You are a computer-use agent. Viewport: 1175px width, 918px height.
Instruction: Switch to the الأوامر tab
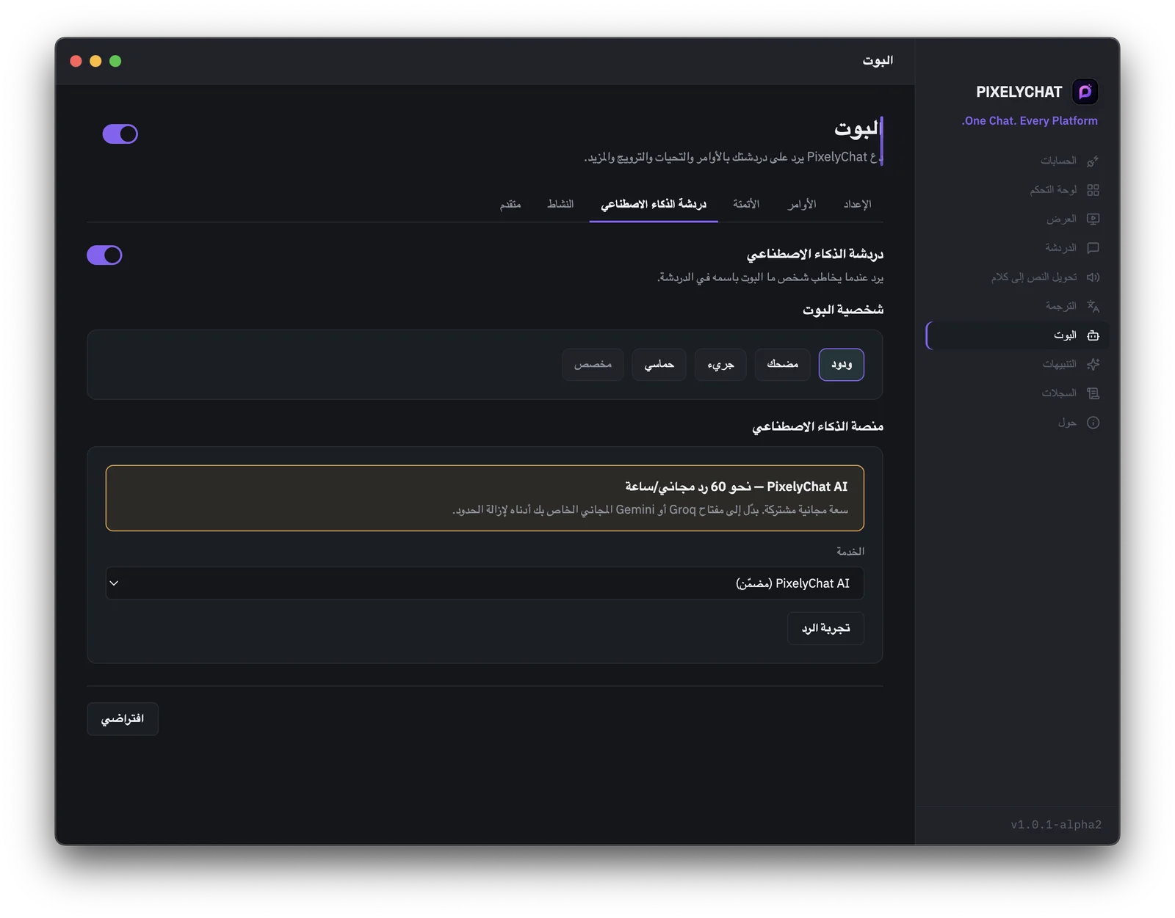[x=802, y=204]
